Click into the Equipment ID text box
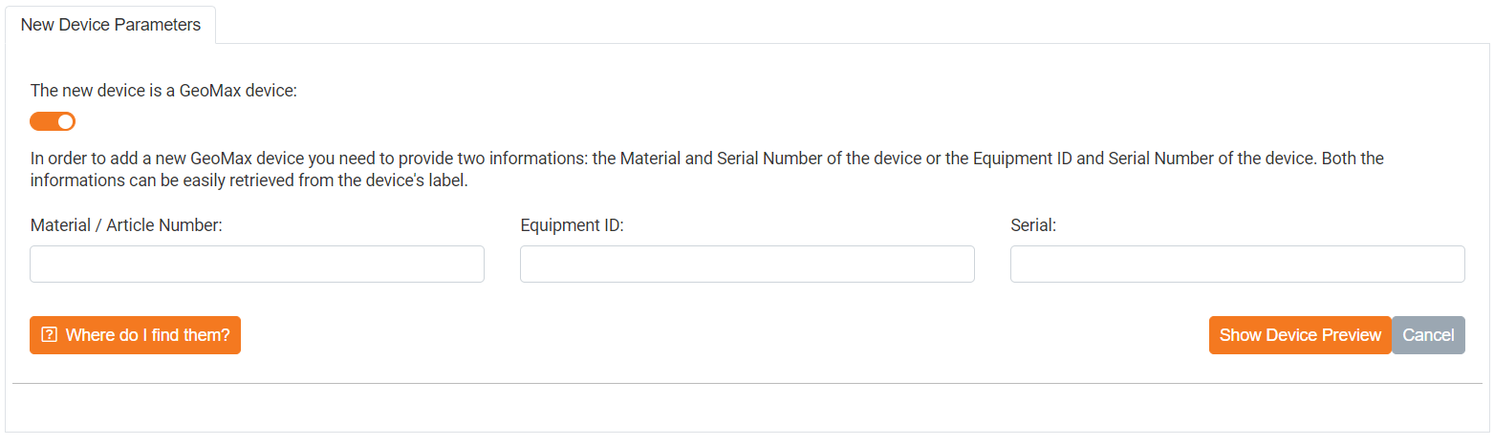The height and width of the screenshot is (445, 1494). [747, 265]
